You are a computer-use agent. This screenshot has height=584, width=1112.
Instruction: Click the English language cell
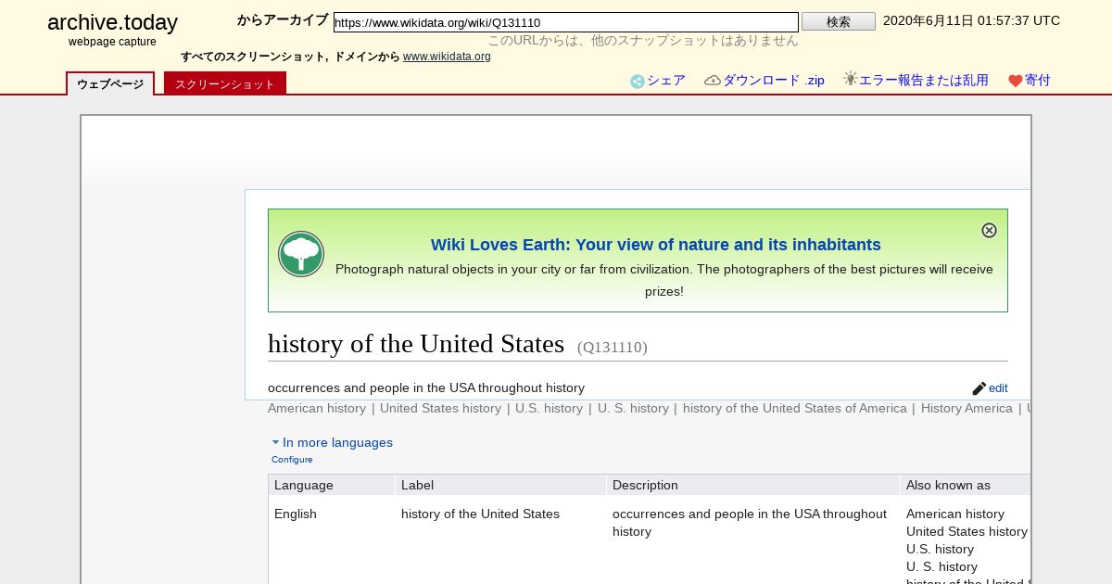click(x=296, y=514)
